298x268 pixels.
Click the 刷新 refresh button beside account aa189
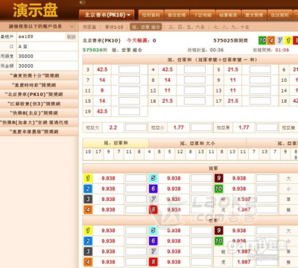pyautogui.click(x=71, y=36)
